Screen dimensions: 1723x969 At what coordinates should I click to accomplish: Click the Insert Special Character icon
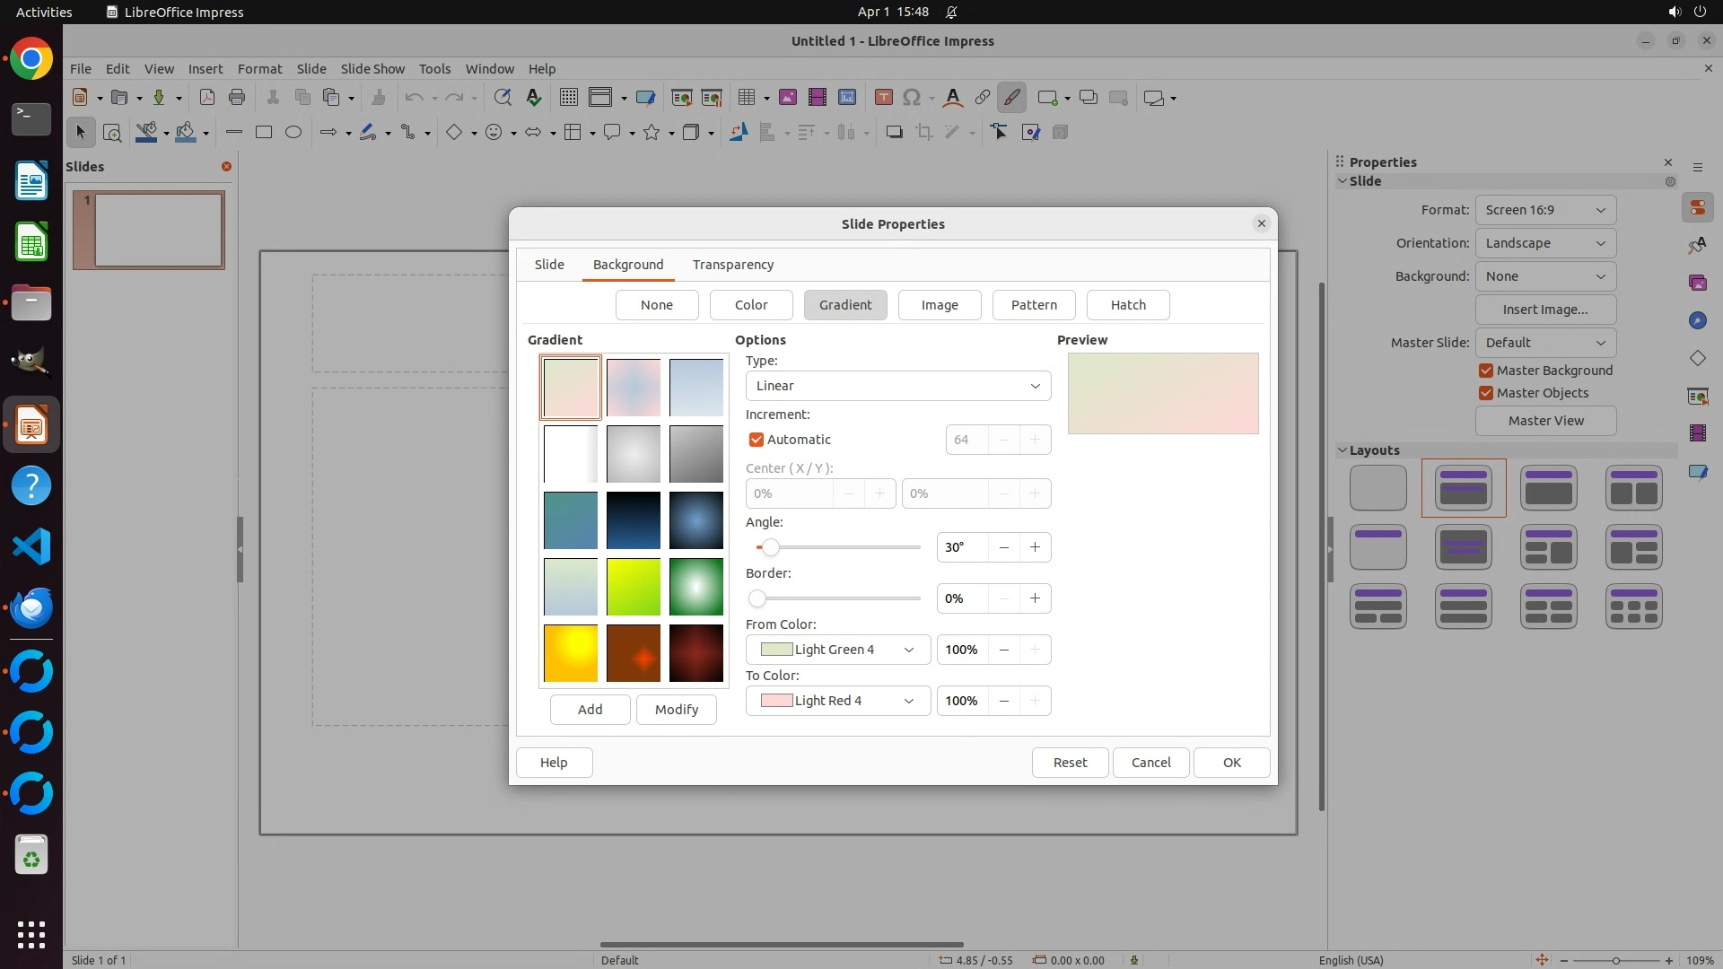point(912,97)
